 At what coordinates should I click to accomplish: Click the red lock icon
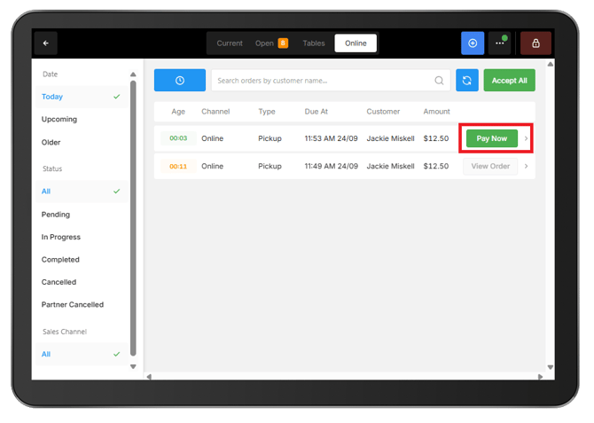pos(535,43)
